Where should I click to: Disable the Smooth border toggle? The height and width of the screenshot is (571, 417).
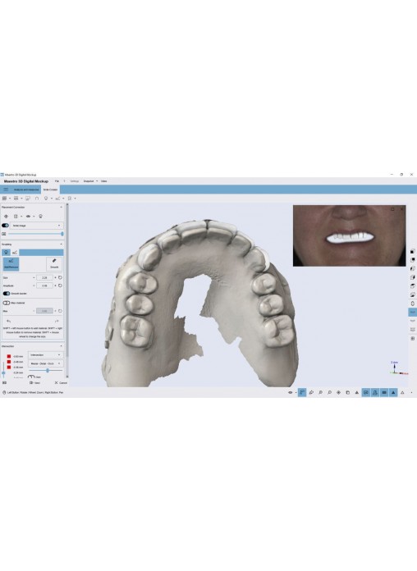click(7, 294)
